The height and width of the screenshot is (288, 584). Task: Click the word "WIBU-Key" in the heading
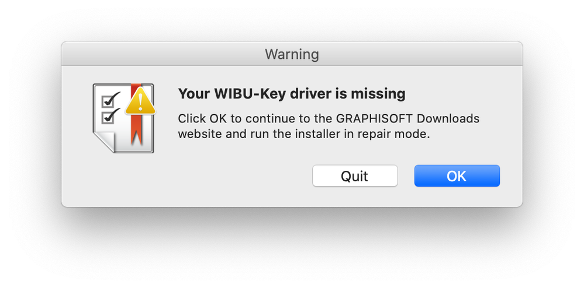236,93
